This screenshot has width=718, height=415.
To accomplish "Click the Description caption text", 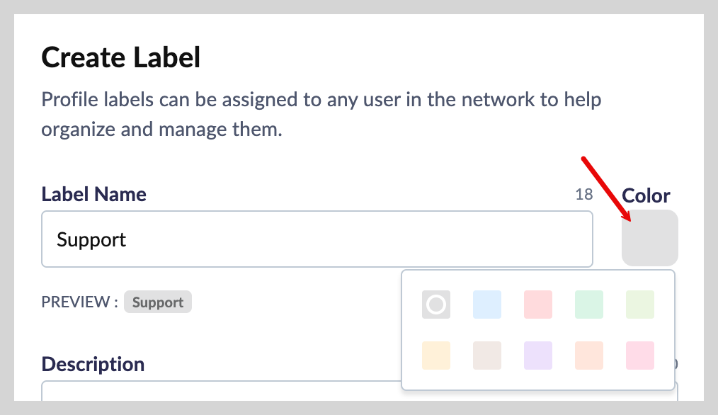I will [x=93, y=364].
